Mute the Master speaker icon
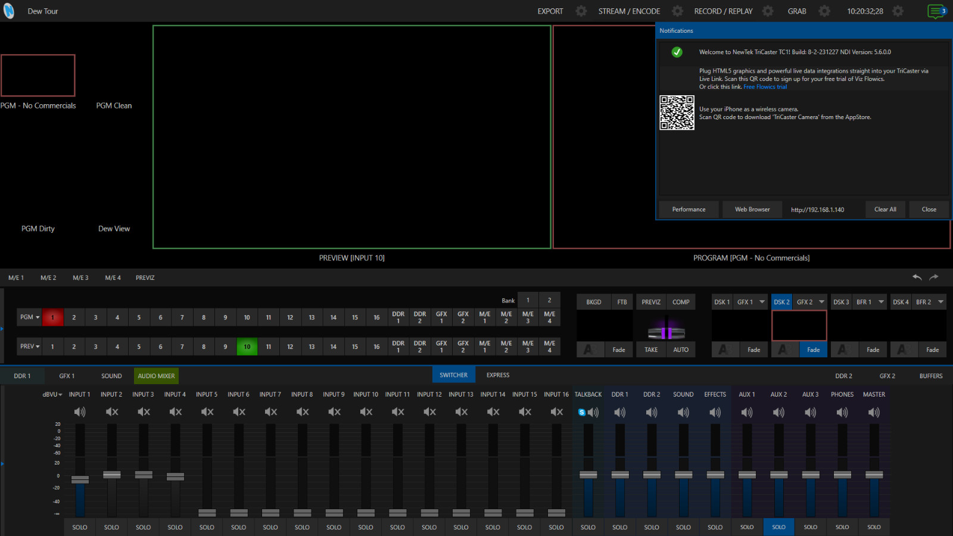 pos(874,412)
